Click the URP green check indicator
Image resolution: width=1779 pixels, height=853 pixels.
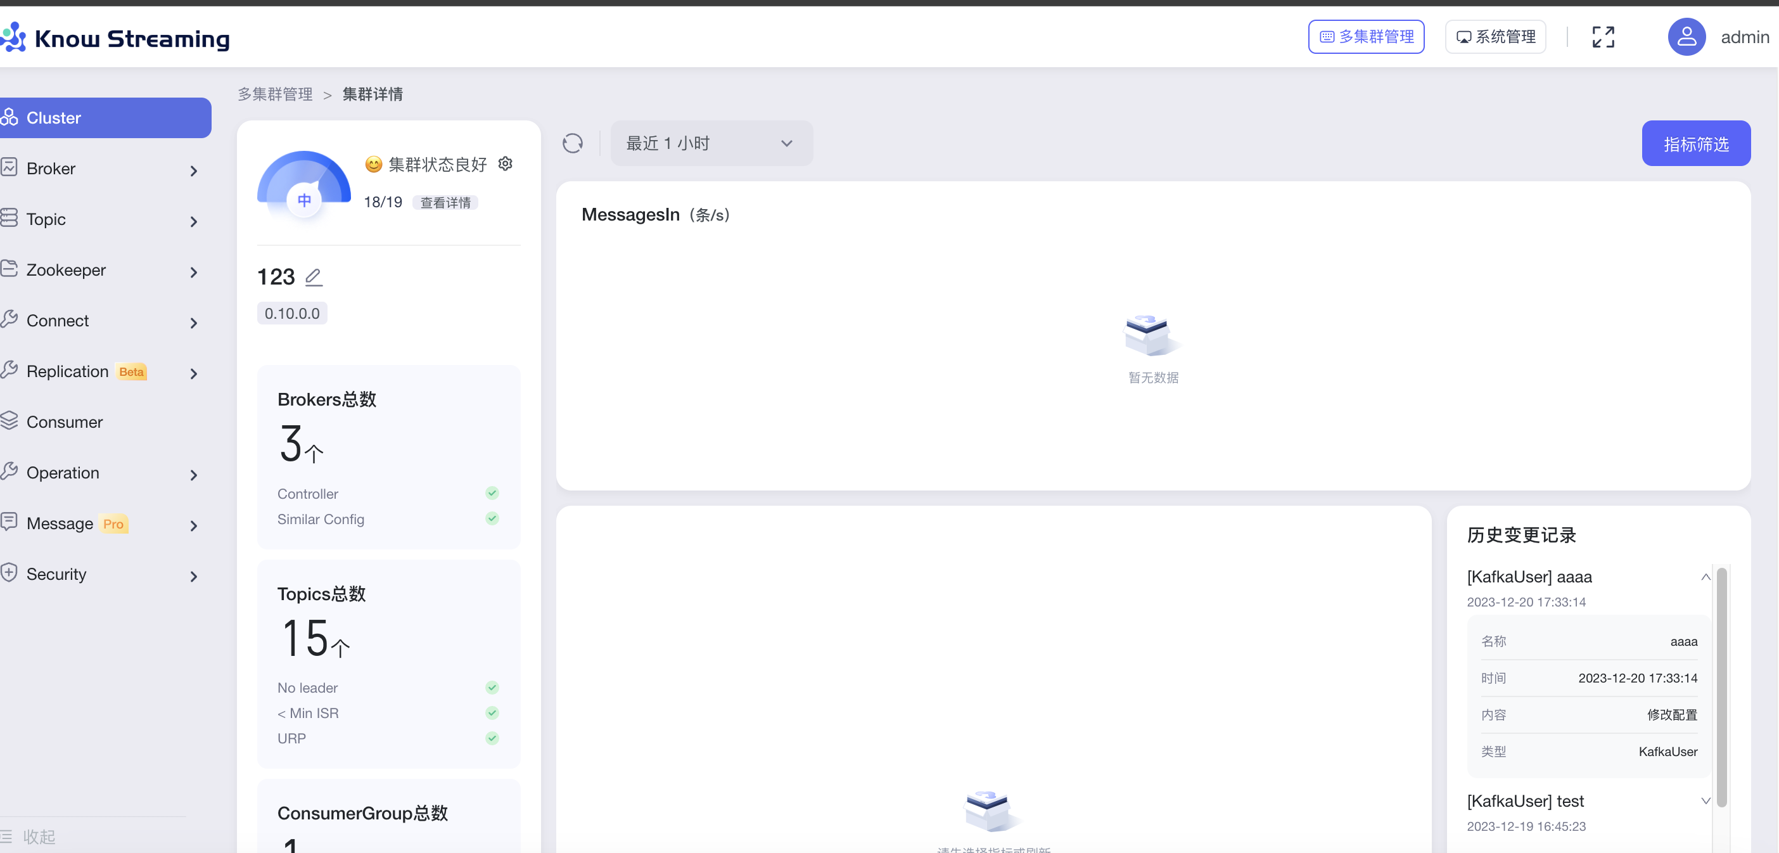(x=492, y=738)
